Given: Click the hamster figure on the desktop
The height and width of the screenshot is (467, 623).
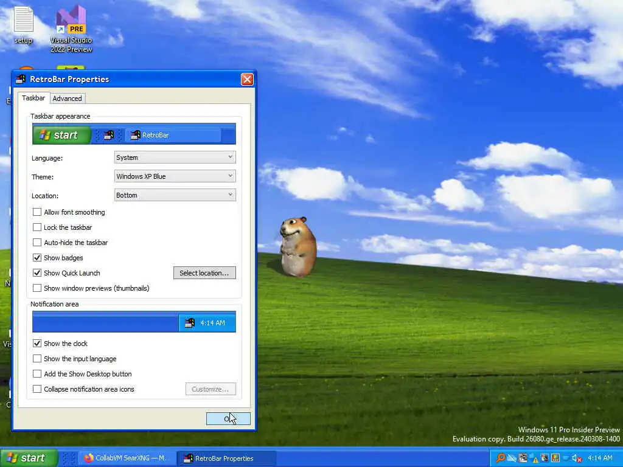Looking at the screenshot, I should pos(298,246).
